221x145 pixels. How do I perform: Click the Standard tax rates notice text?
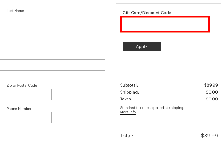tap(152, 108)
